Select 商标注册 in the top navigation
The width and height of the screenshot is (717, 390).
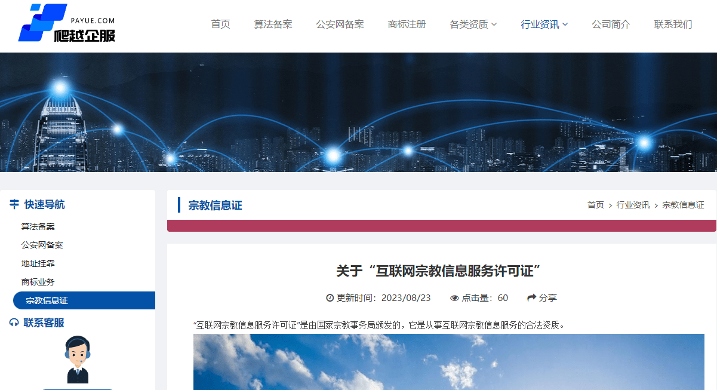point(407,24)
